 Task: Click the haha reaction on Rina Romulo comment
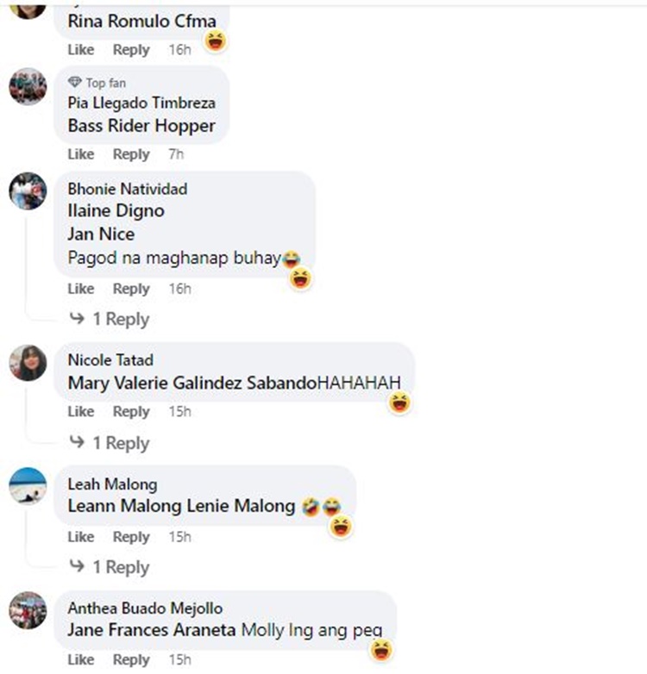(x=216, y=41)
